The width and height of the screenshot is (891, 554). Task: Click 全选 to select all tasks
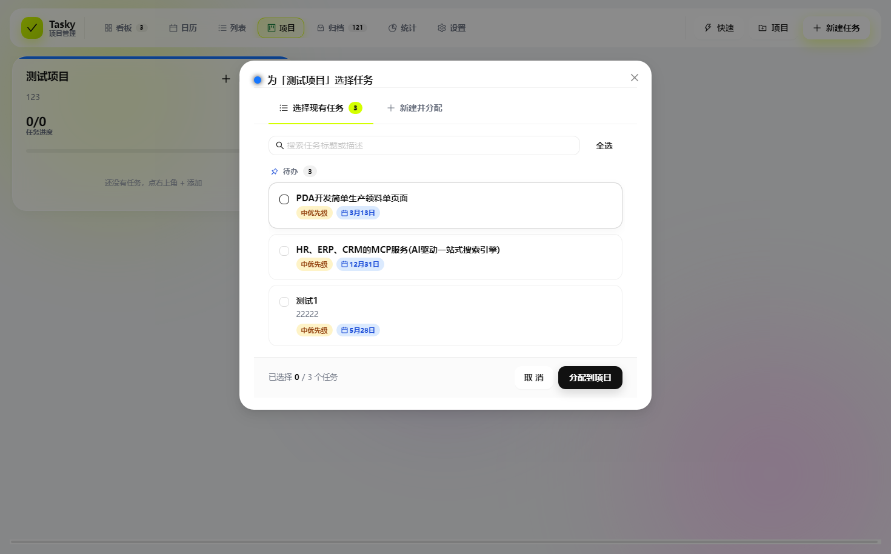604,145
